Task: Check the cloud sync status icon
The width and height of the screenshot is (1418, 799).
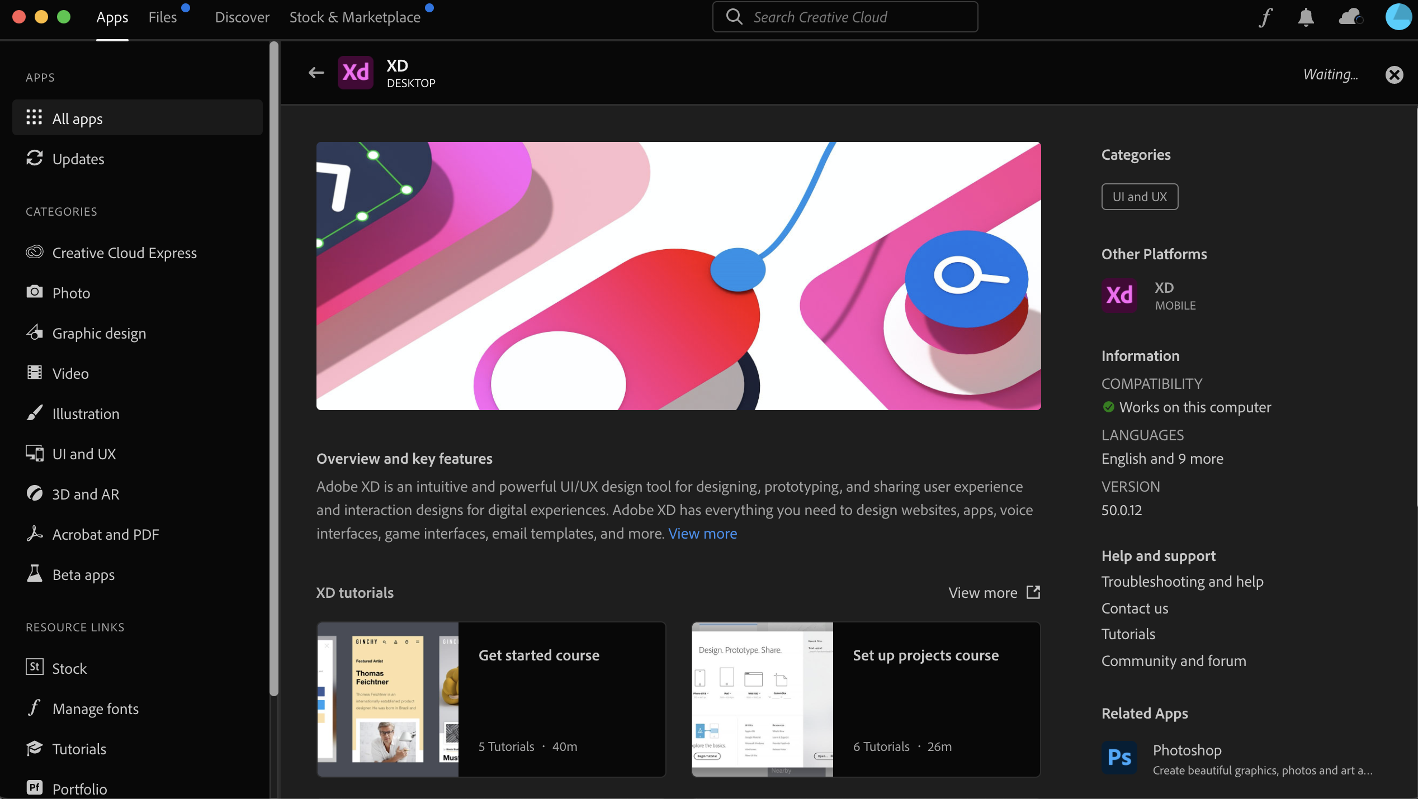Action: click(1349, 17)
